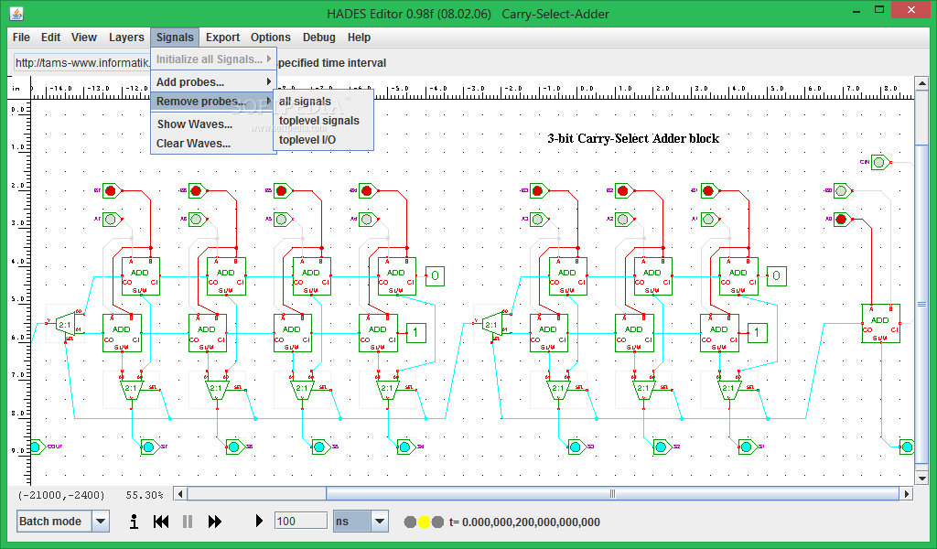Close the Signals menu
The image size is (937, 549).
click(175, 37)
